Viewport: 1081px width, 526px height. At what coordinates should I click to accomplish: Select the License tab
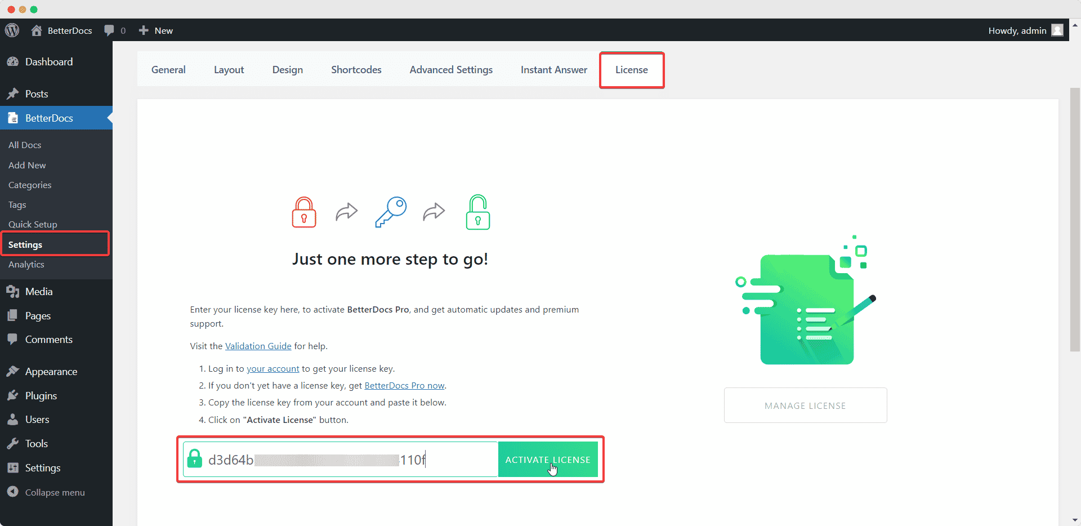click(632, 70)
